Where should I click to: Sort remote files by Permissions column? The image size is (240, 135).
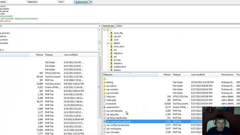click(228, 75)
